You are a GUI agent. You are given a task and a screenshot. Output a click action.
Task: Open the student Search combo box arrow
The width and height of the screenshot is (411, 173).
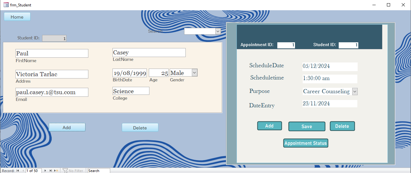218,31
